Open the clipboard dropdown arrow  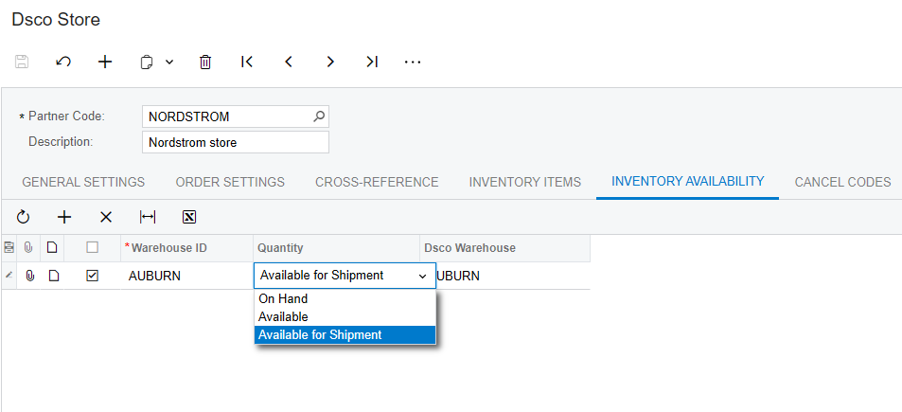click(169, 62)
